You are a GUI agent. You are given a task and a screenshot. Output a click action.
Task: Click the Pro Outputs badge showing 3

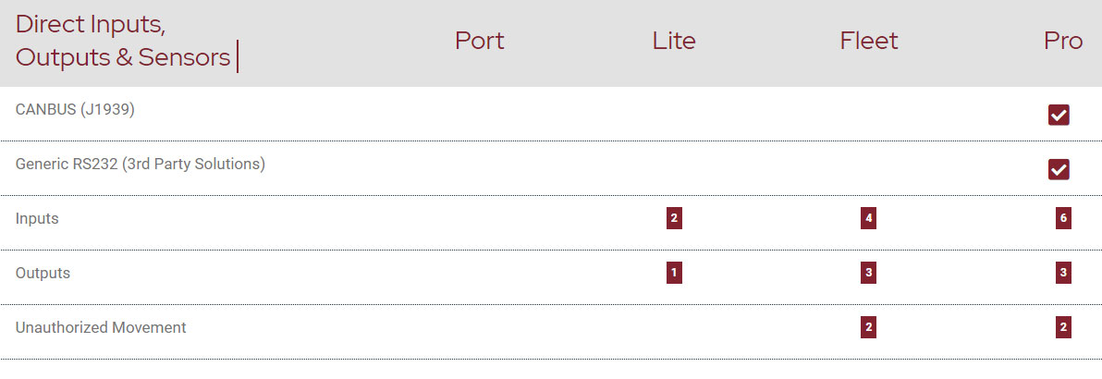tap(1063, 274)
